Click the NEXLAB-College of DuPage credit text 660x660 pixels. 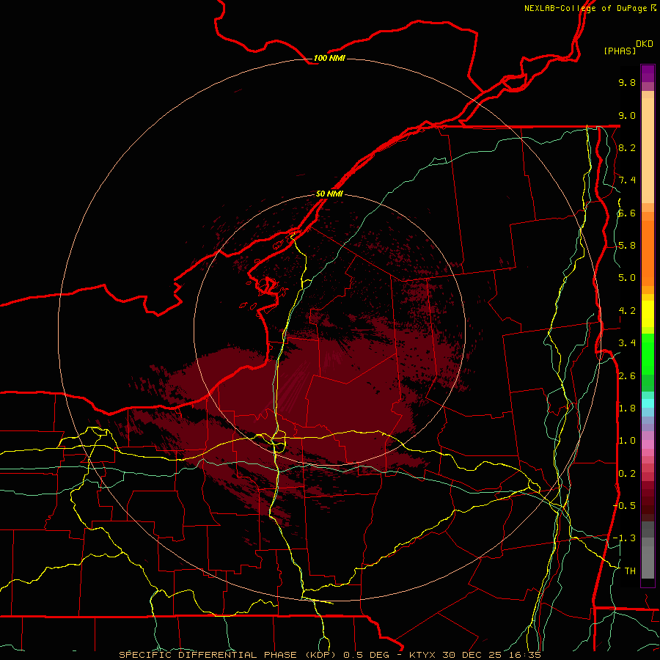pos(590,8)
